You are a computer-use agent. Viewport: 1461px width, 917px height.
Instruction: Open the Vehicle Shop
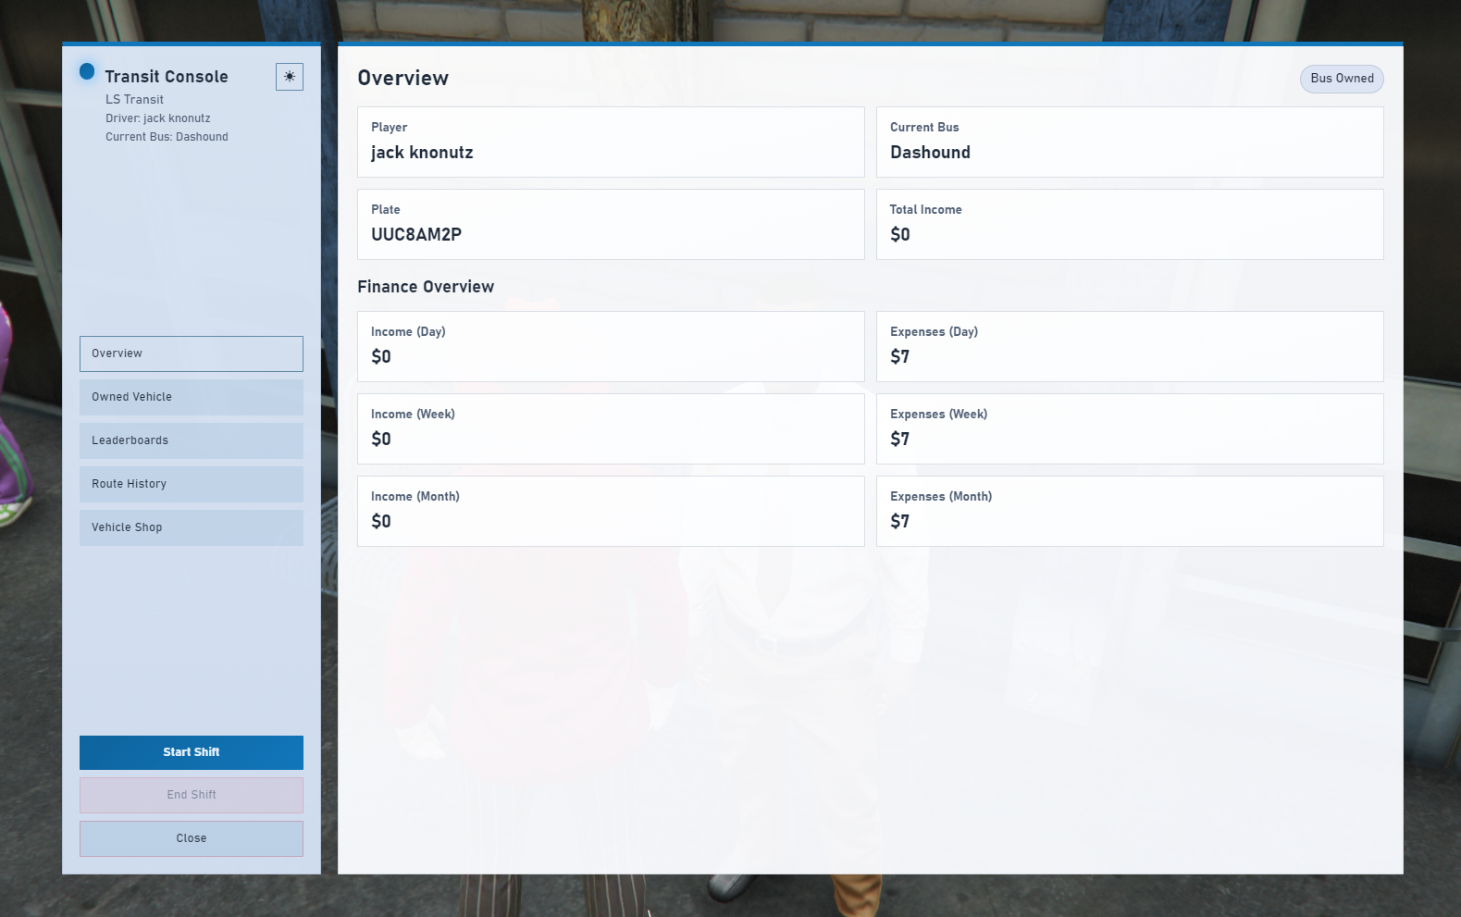coord(192,527)
